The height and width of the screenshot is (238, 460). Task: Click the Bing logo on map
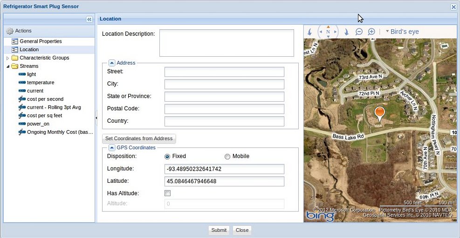click(320, 216)
